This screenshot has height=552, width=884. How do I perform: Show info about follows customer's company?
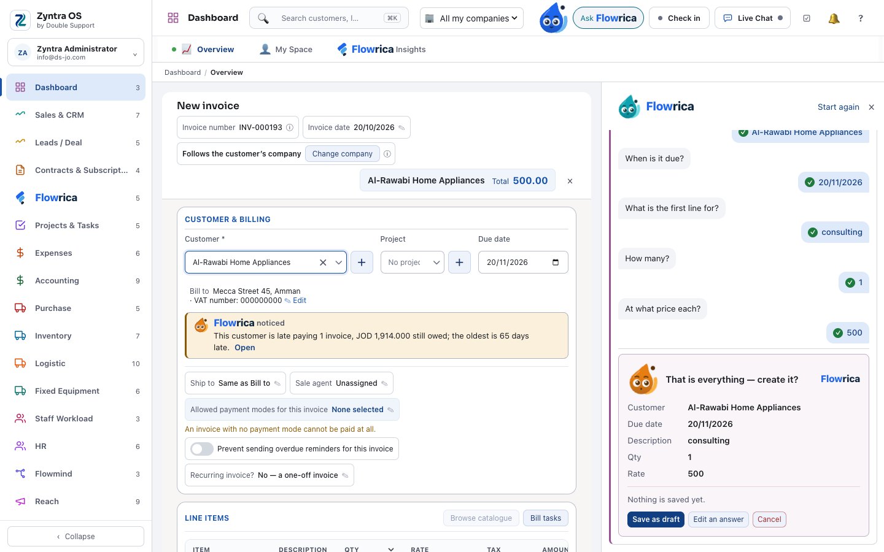tap(387, 154)
